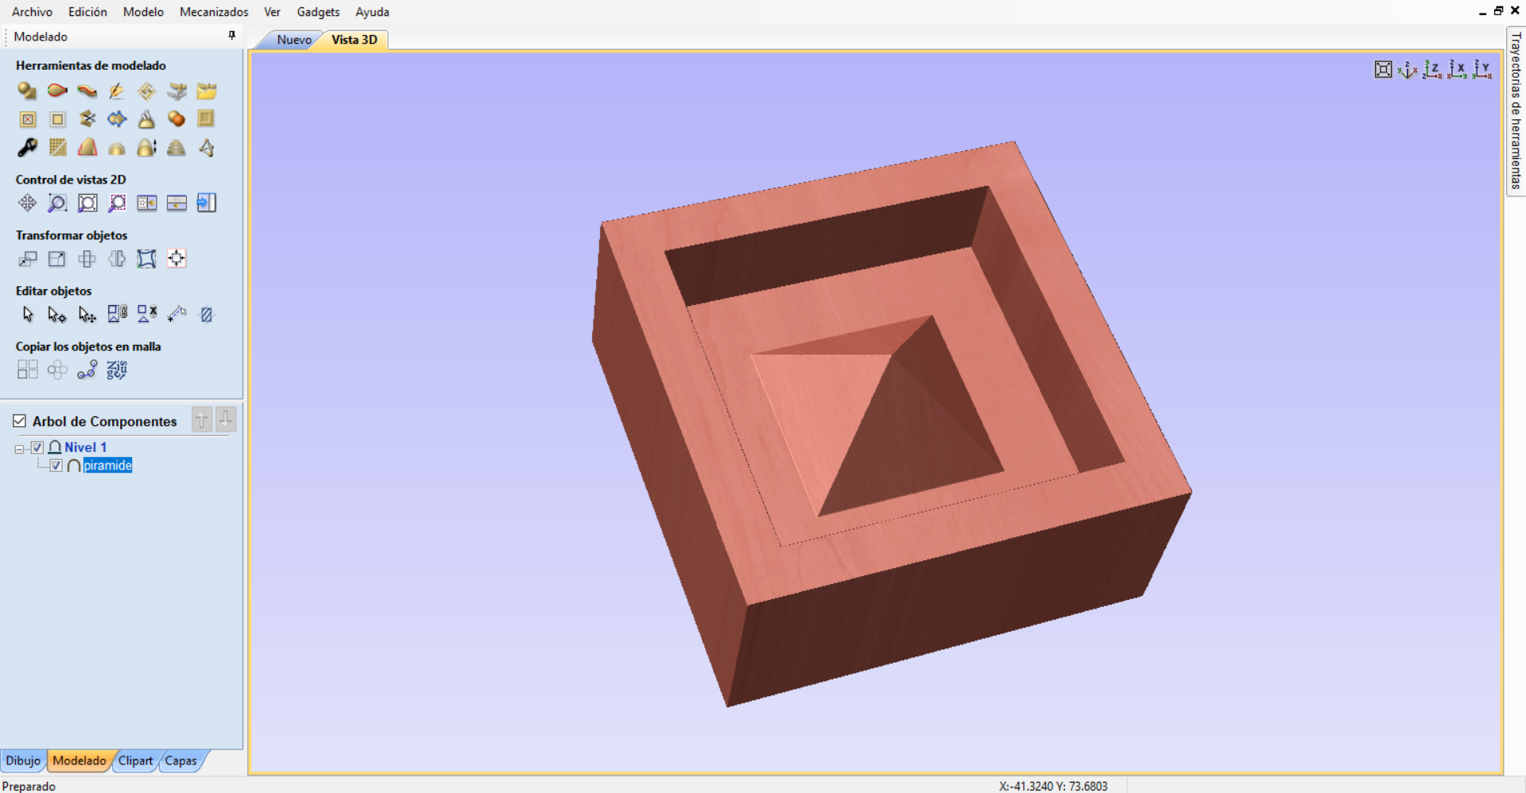Click the red X square clear-inside icon
This screenshot has height=793, width=1526.
[x=27, y=119]
